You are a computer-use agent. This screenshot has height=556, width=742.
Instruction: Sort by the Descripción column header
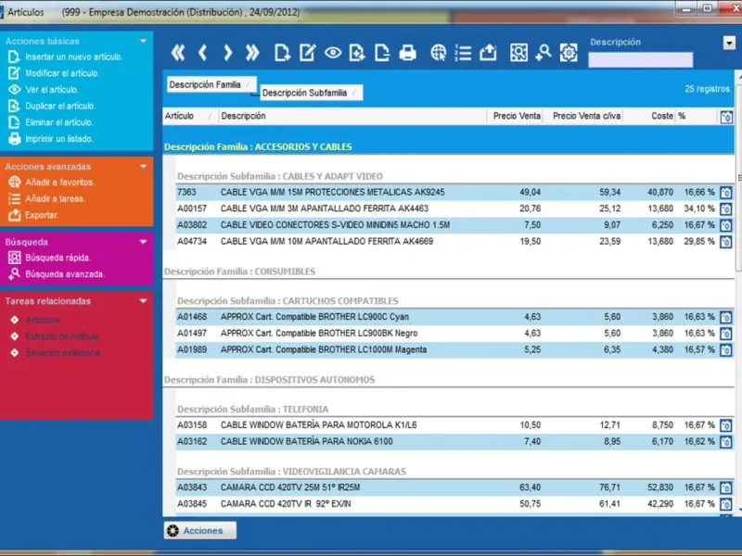coord(352,117)
